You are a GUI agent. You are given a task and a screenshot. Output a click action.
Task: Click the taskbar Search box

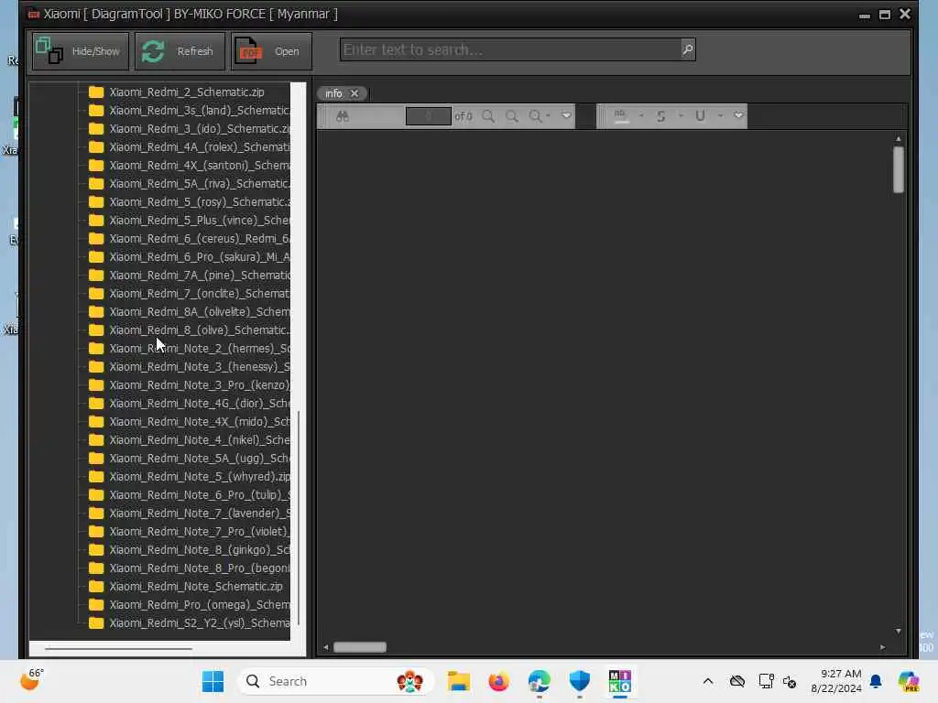[x=336, y=681]
